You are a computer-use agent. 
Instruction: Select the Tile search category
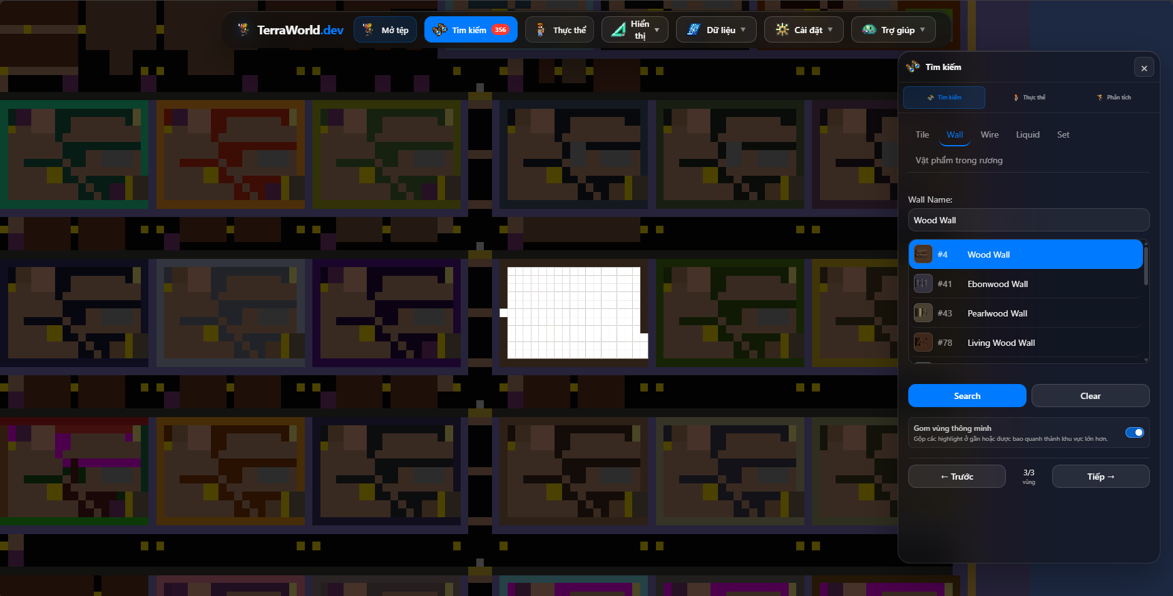922,134
